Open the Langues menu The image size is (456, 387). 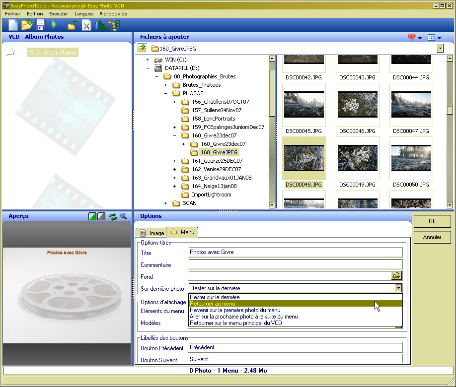84,14
